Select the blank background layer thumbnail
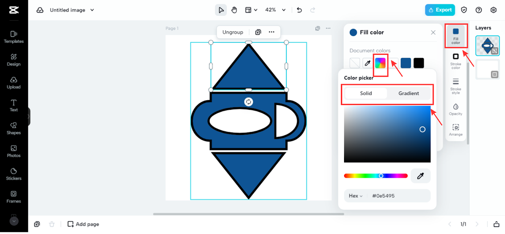505x234 pixels. point(487,69)
